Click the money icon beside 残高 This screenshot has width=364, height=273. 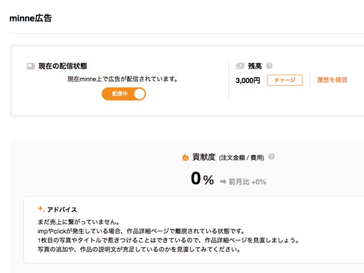(240, 66)
